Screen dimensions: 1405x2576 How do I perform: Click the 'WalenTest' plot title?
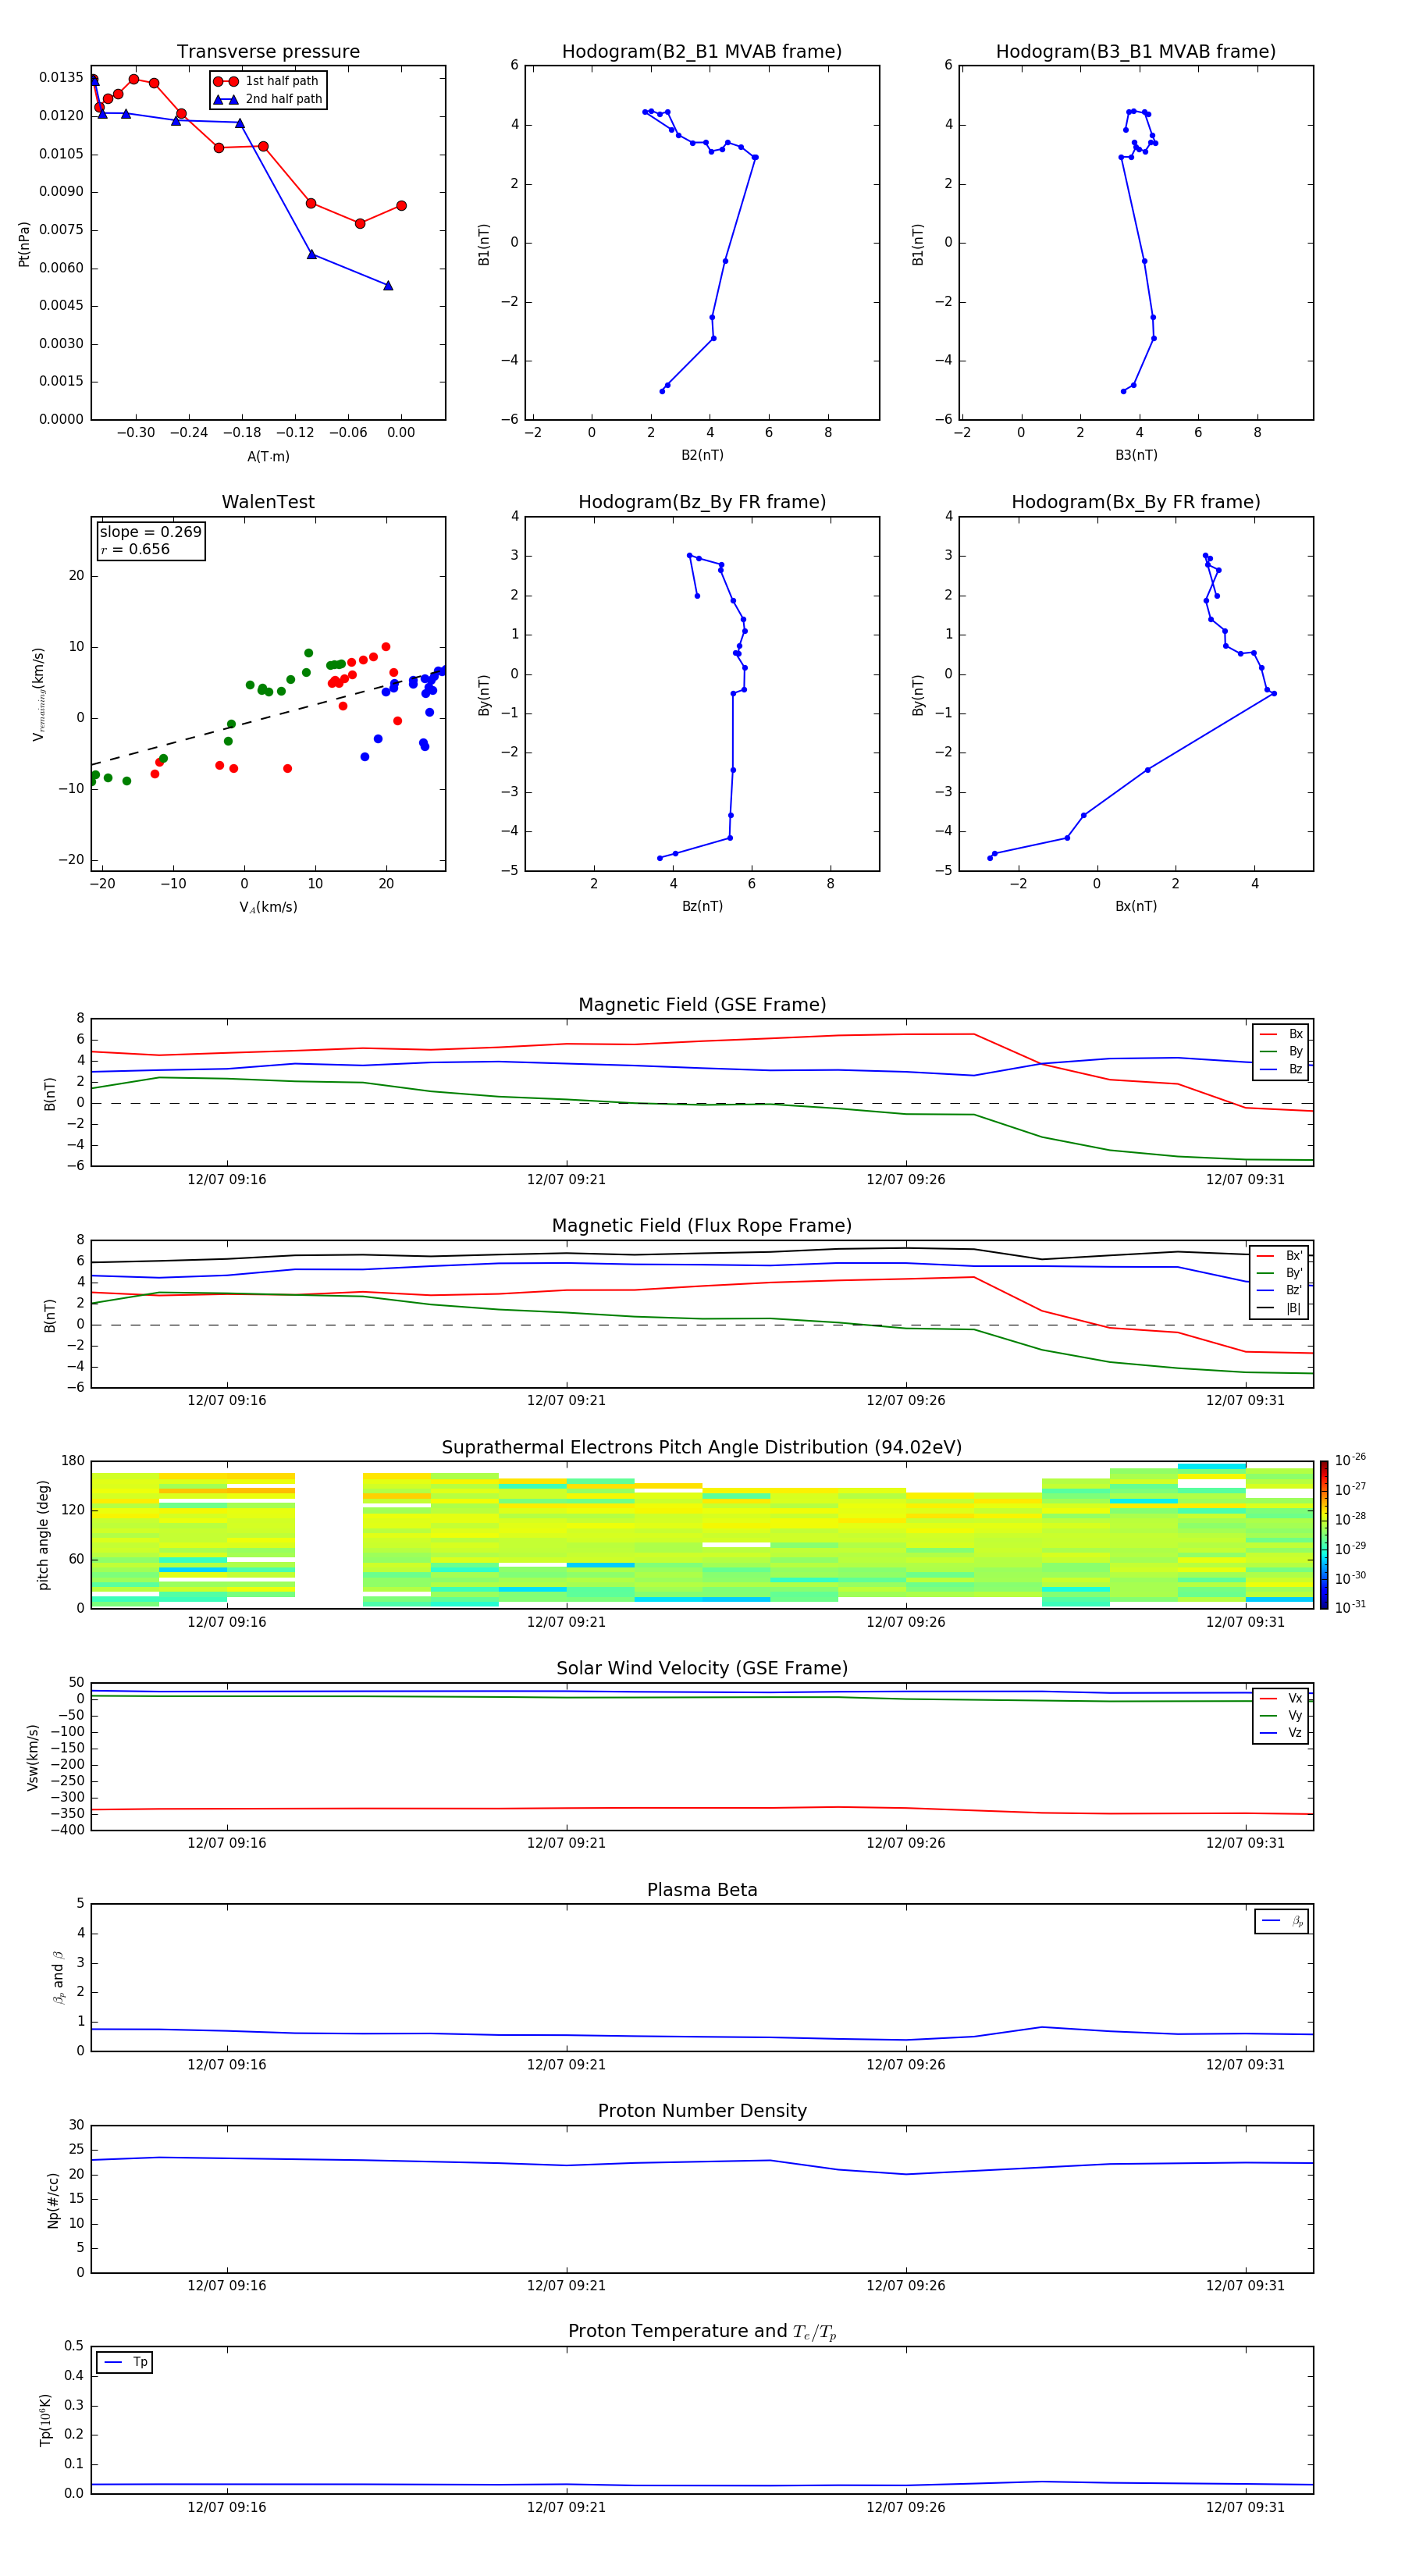click(x=268, y=502)
